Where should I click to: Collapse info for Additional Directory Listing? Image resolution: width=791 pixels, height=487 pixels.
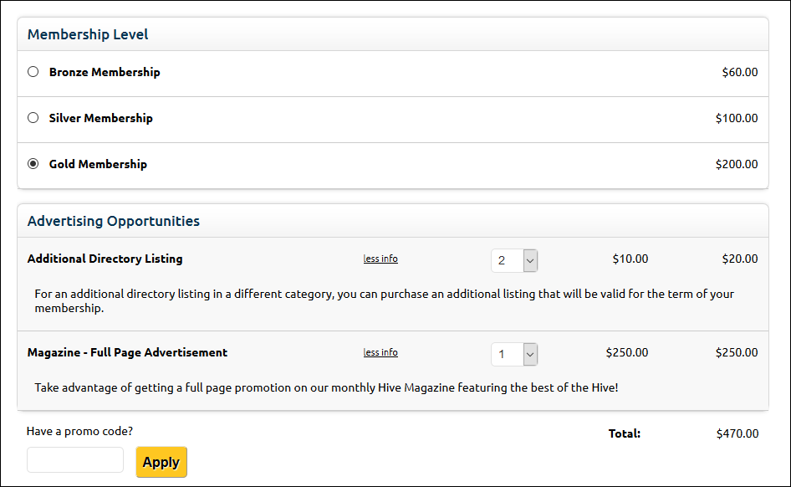pos(380,259)
